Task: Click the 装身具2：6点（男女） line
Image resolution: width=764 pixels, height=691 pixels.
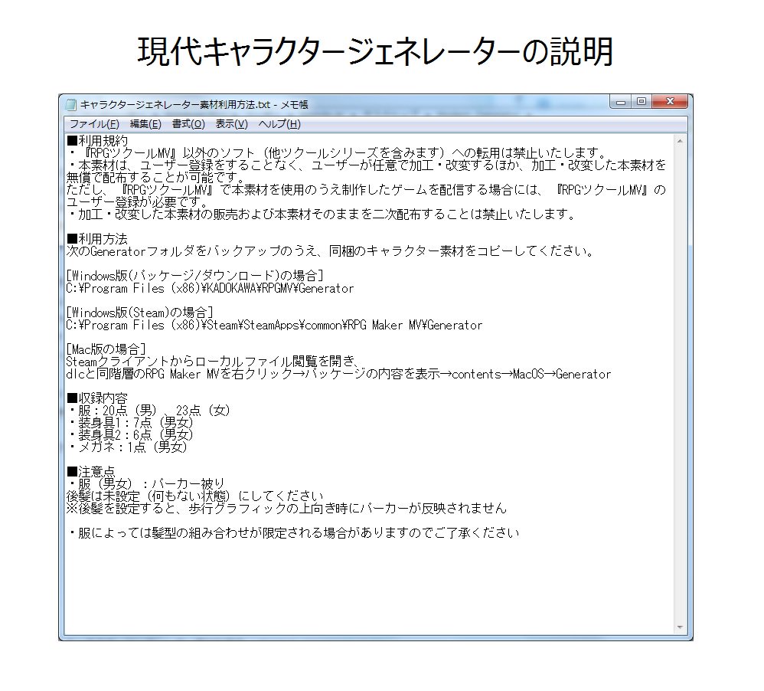Action: coord(130,435)
